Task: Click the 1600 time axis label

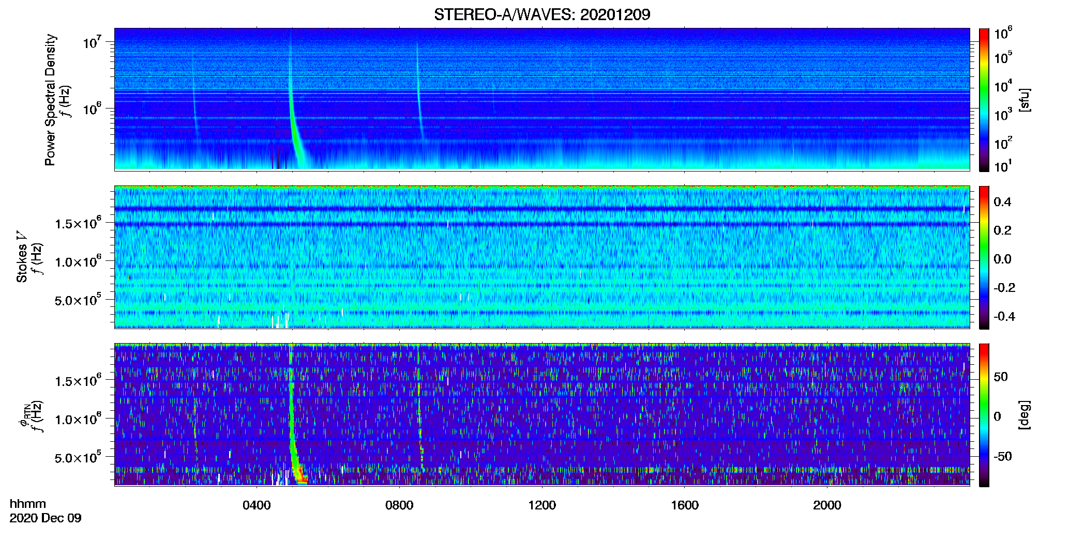Action: (685, 505)
